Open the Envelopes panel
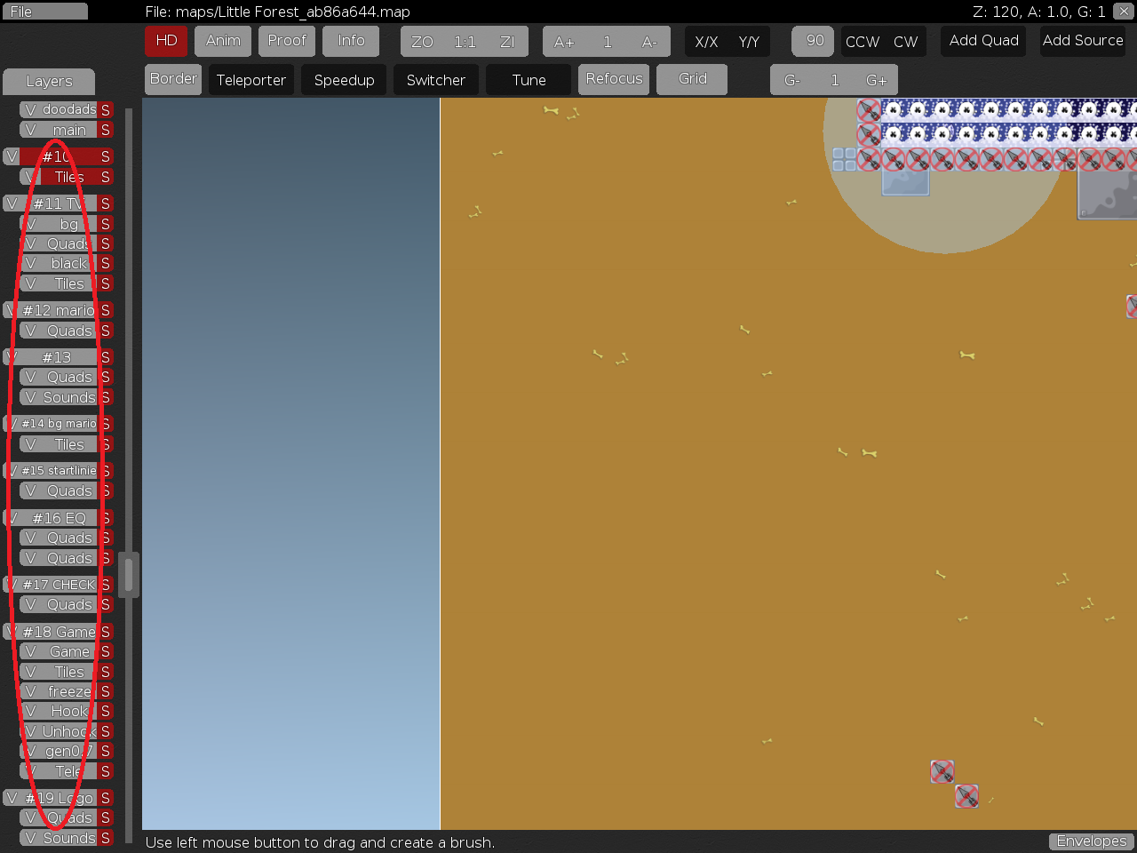This screenshot has height=853, width=1137. click(x=1091, y=841)
